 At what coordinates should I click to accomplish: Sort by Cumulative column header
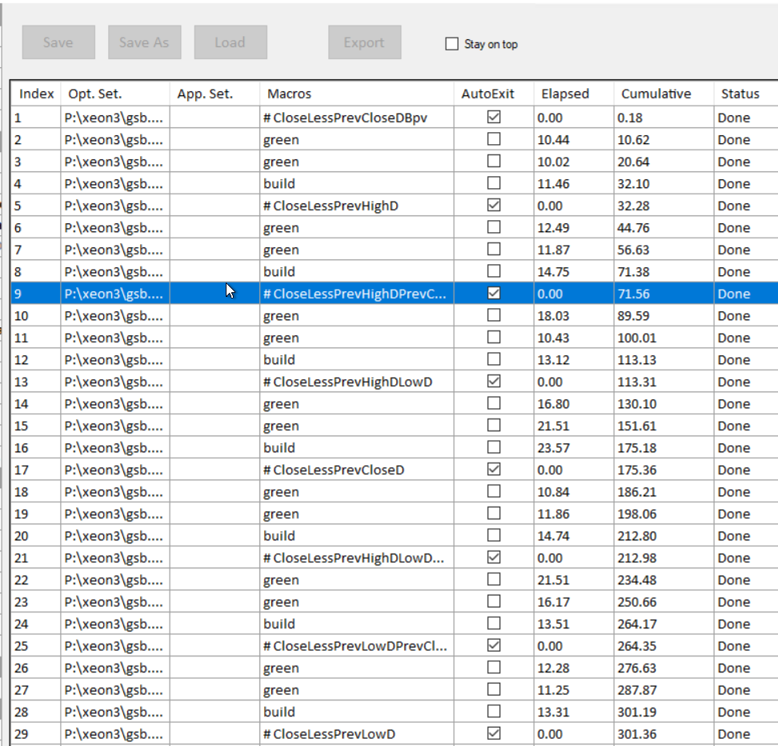[656, 94]
